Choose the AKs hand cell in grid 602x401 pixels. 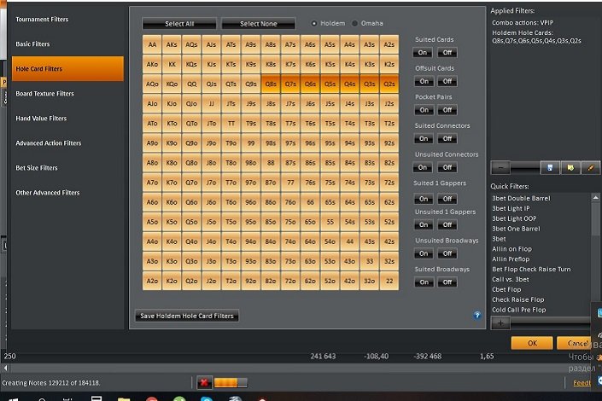point(172,44)
